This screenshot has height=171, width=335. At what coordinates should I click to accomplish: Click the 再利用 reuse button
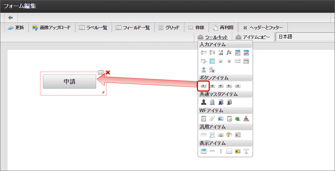(223, 28)
